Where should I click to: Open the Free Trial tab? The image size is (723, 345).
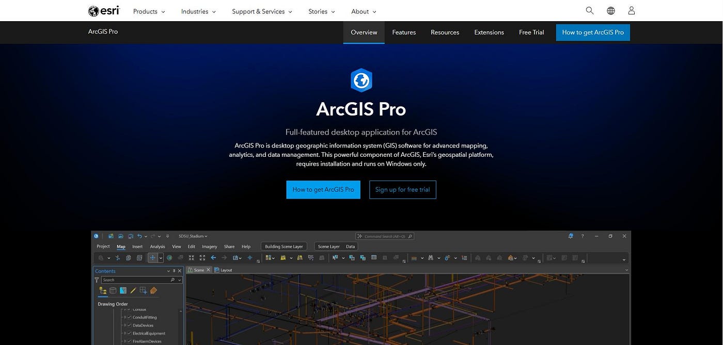[531, 32]
